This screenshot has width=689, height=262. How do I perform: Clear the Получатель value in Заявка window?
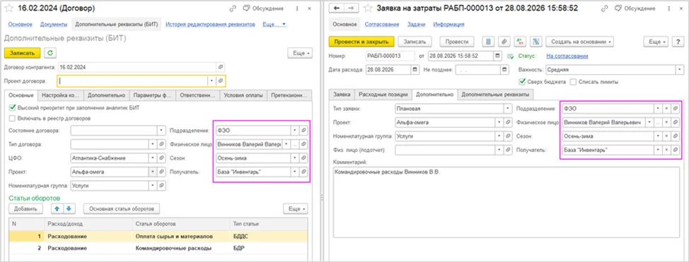click(666, 150)
